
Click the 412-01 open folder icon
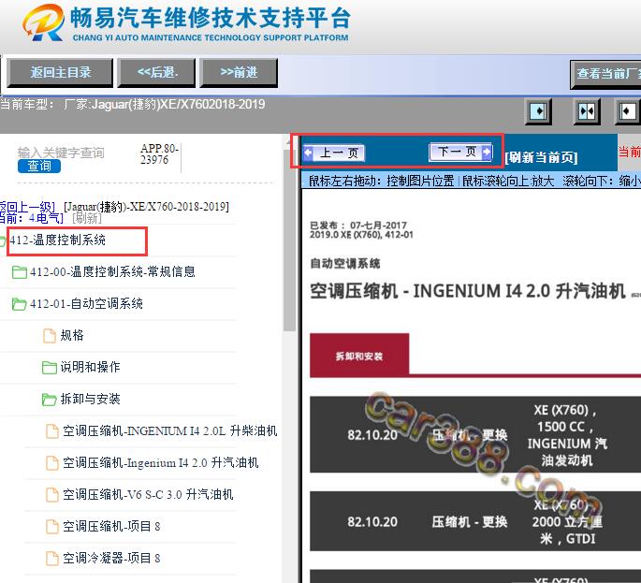20,304
